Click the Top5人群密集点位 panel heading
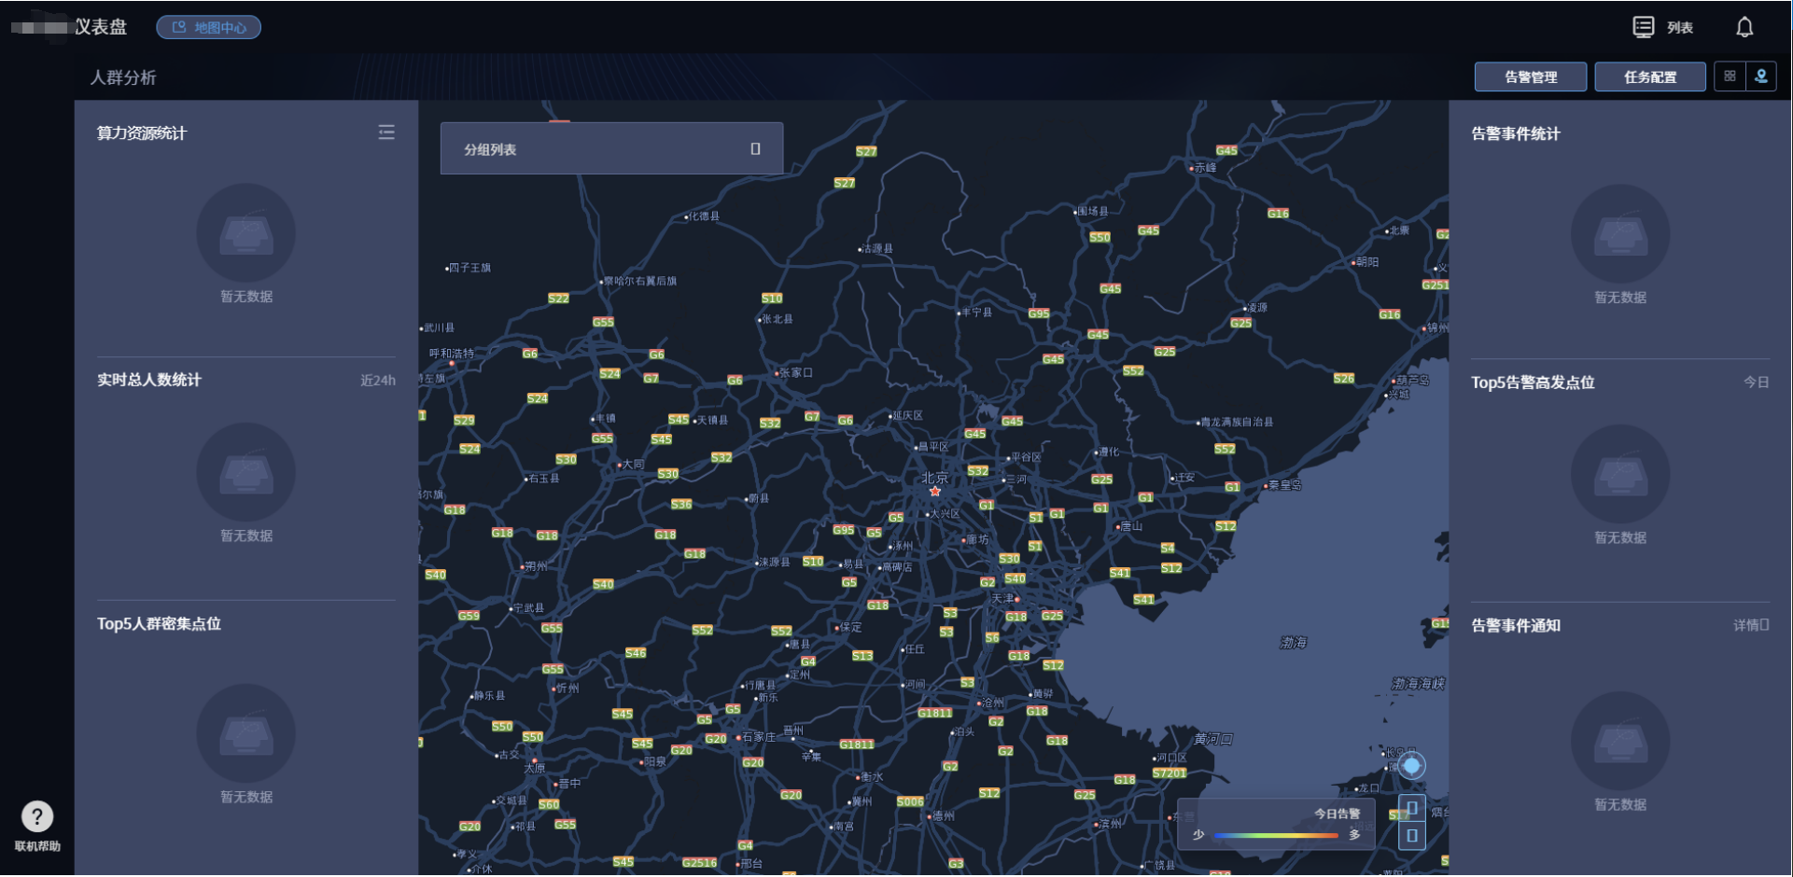The height and width of the screenshot is (877, 1793). 159,623
